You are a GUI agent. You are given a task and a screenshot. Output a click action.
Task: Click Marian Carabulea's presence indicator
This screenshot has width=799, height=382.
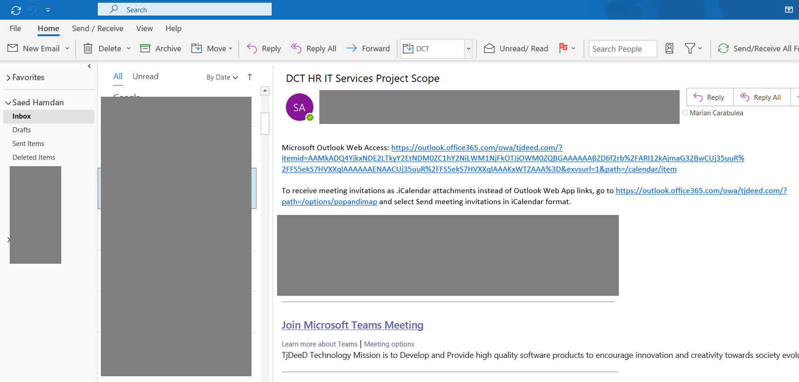[x=685, y=113]
